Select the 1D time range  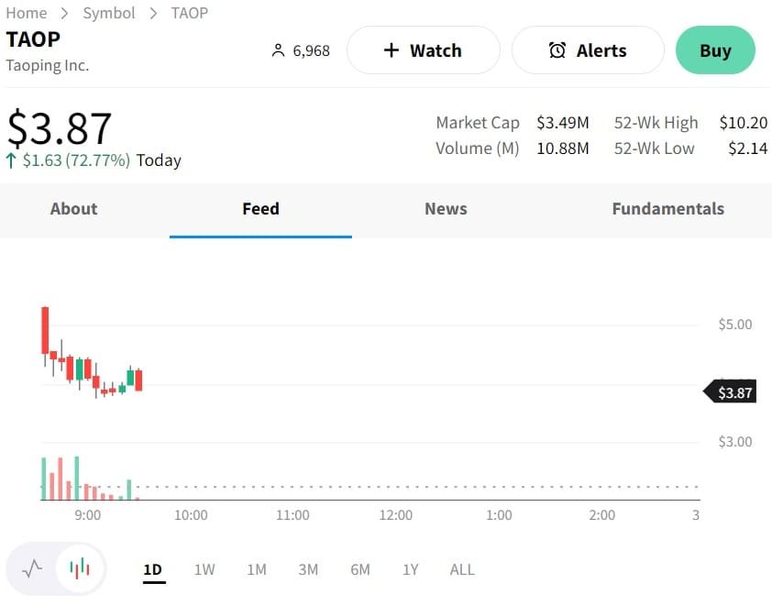click(152, 569)
